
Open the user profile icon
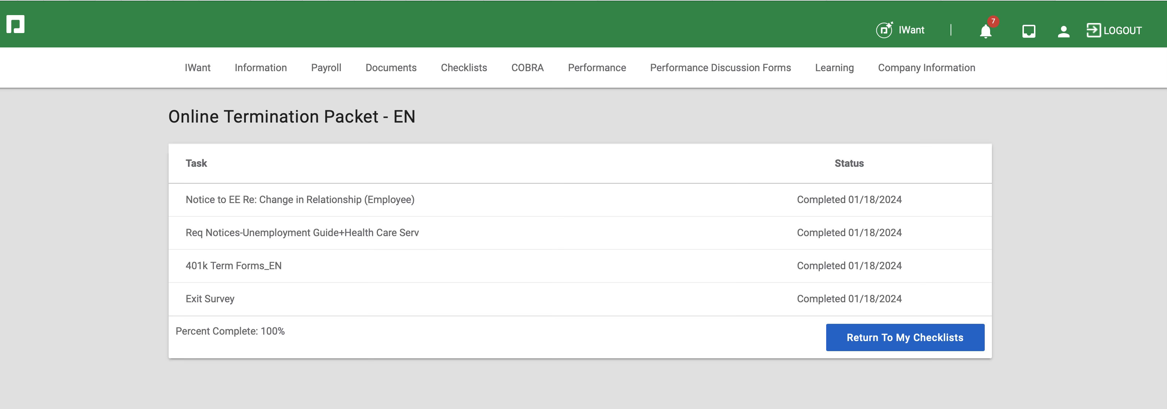pyautogui.click(x=1063, y=31)
